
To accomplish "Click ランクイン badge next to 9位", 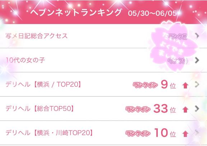I will (145, 85).
